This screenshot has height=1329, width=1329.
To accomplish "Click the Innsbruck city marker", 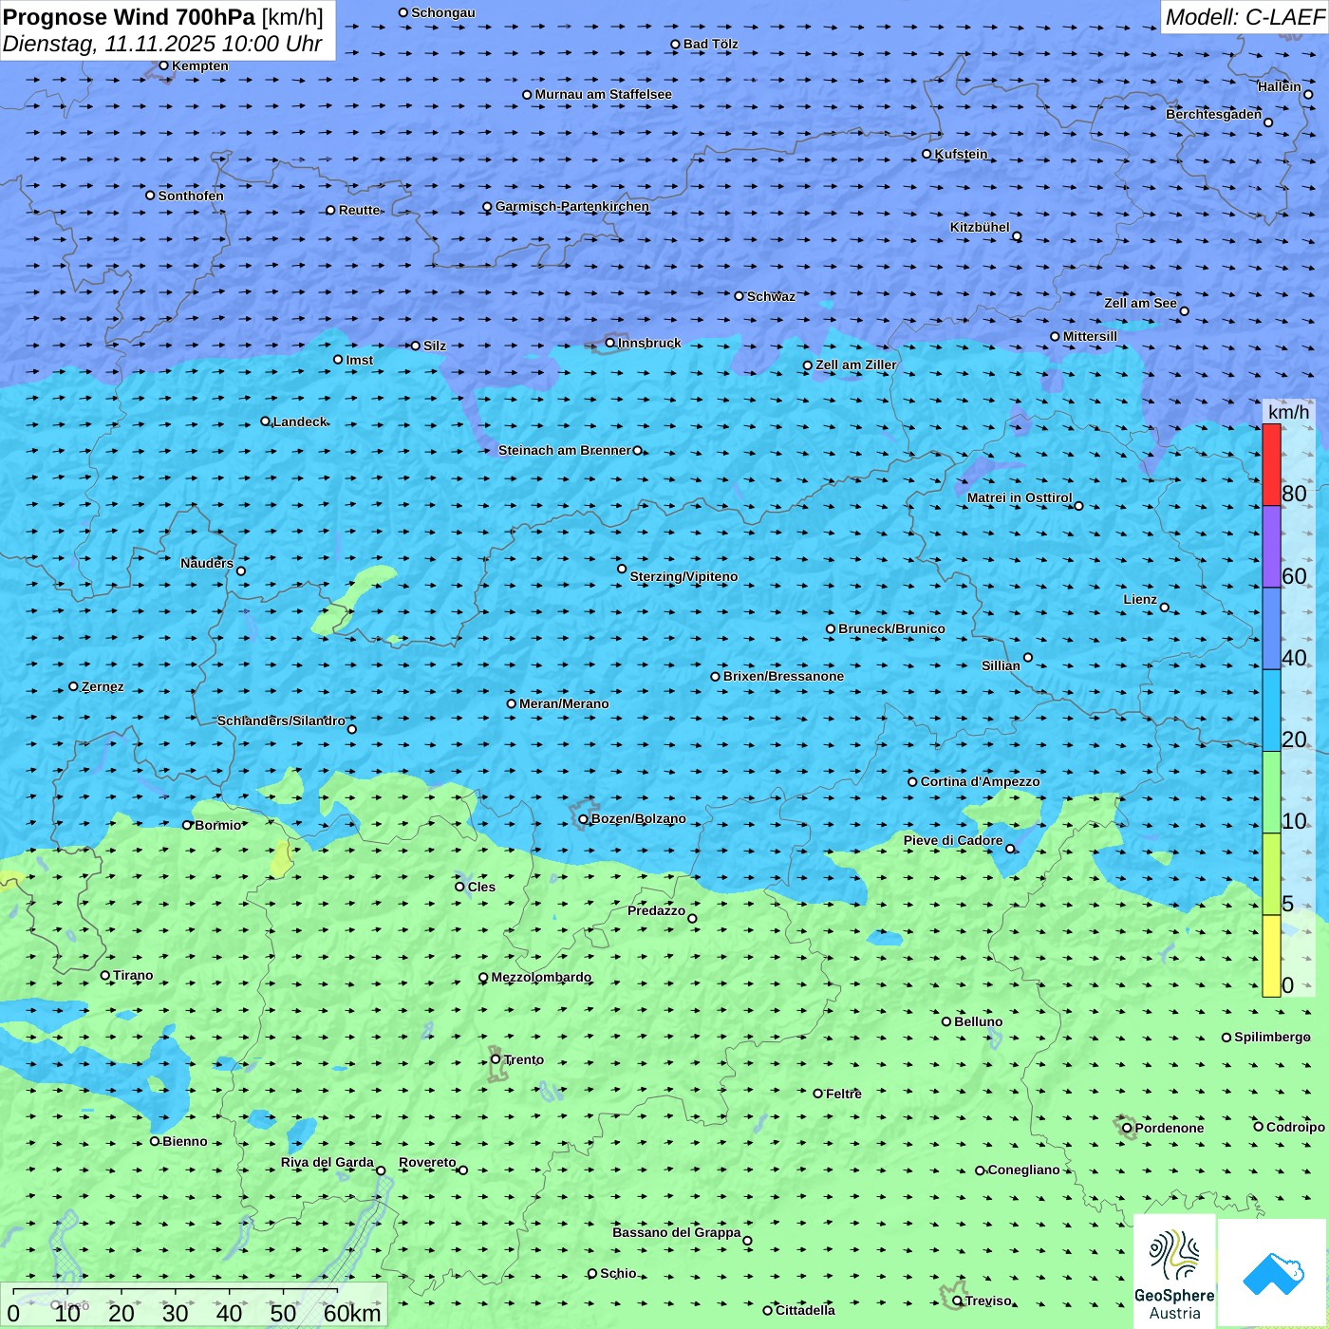I will (x=610, y=343).
